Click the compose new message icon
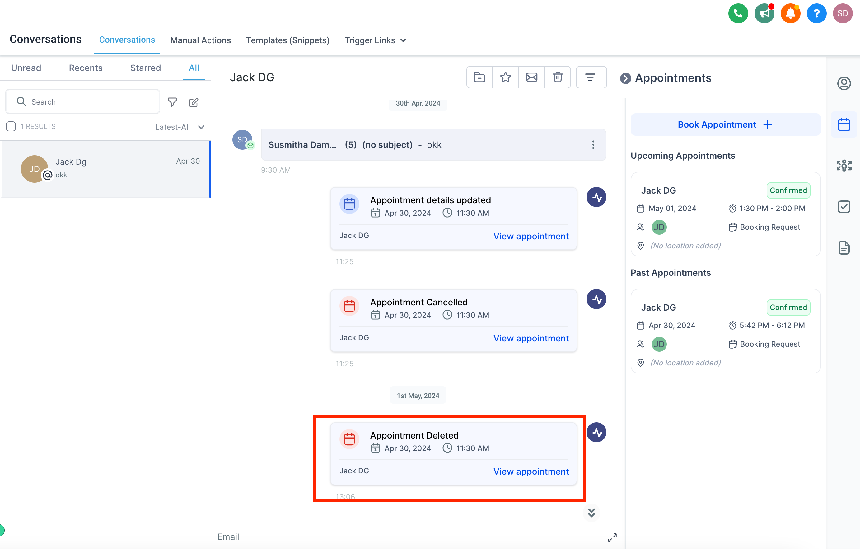The height and width of the screenshot is (549, 860). coord(194,102)
